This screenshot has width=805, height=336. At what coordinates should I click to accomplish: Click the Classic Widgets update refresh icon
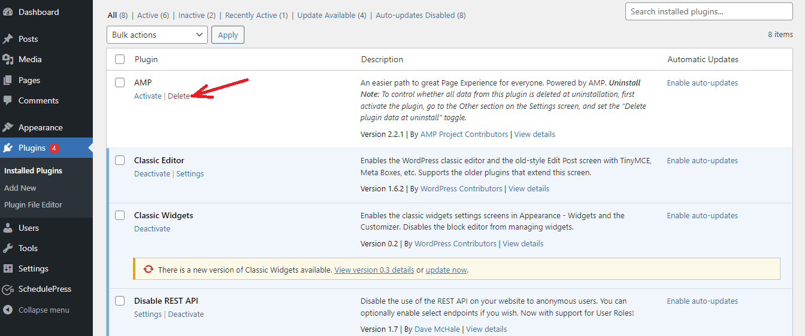pos(148,269)
